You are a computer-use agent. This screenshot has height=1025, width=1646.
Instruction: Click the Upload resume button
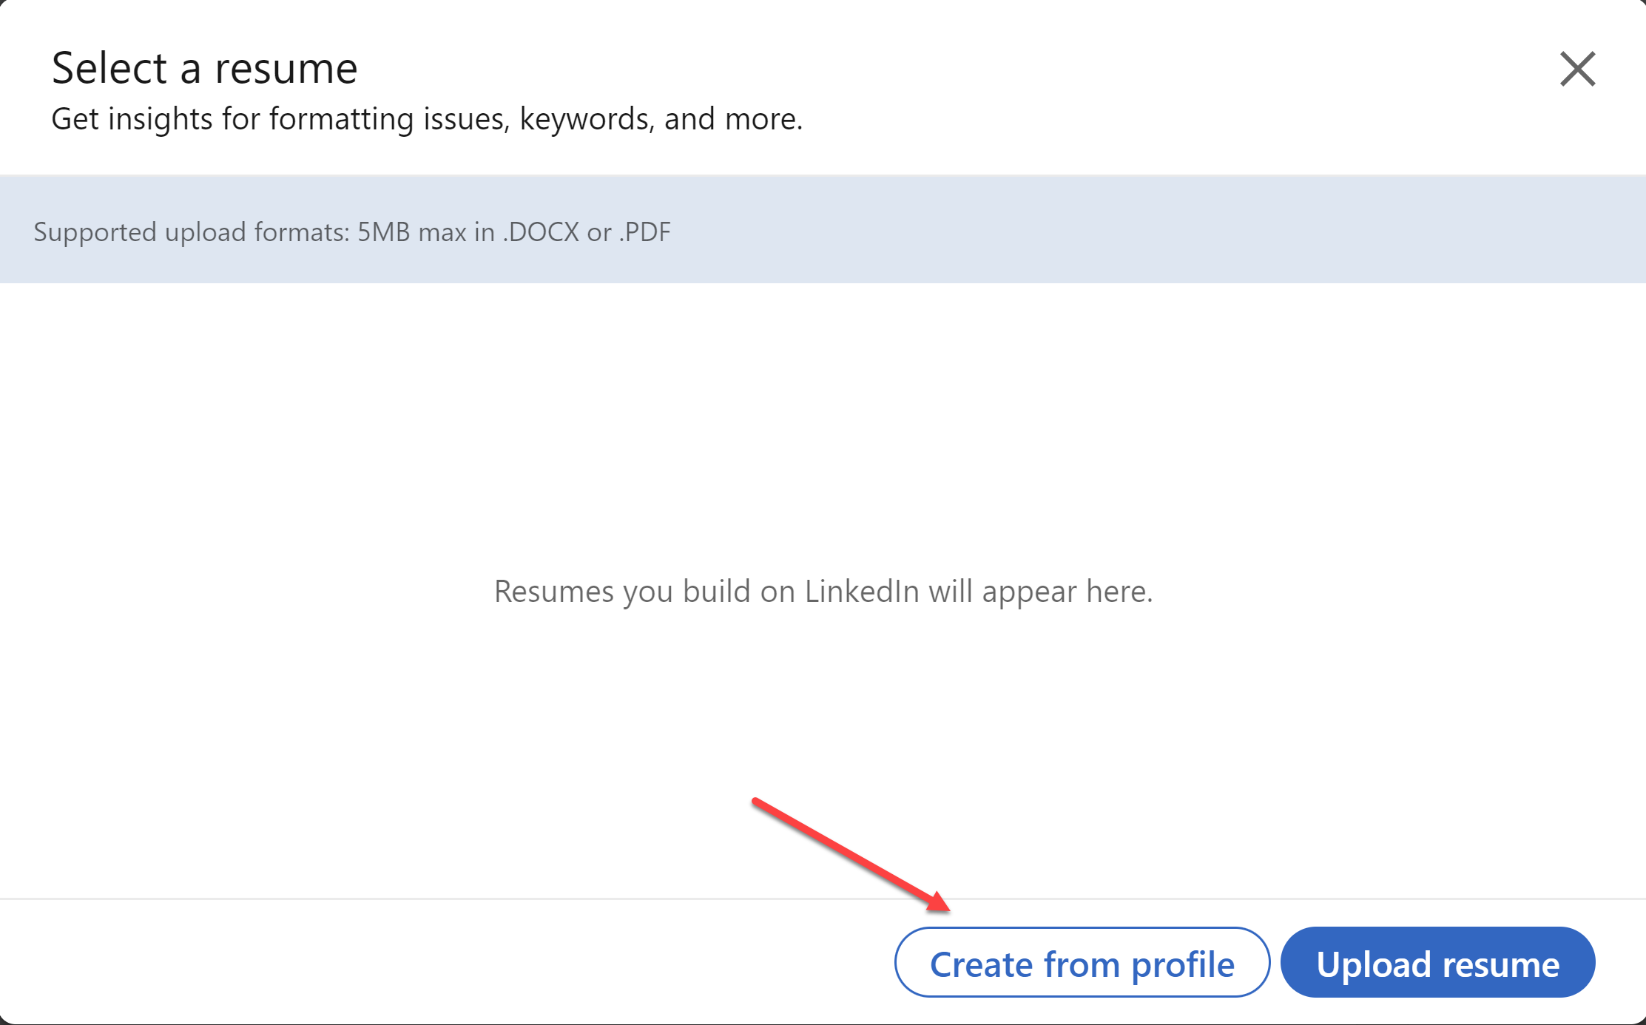[x=1437, y=963]
